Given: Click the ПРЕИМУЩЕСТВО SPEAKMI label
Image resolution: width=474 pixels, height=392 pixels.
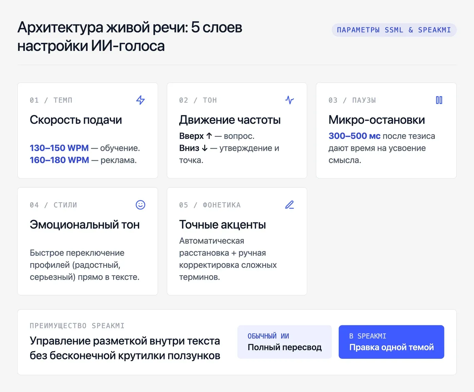Looking at the screenshot, I should [x=77, y=326].
